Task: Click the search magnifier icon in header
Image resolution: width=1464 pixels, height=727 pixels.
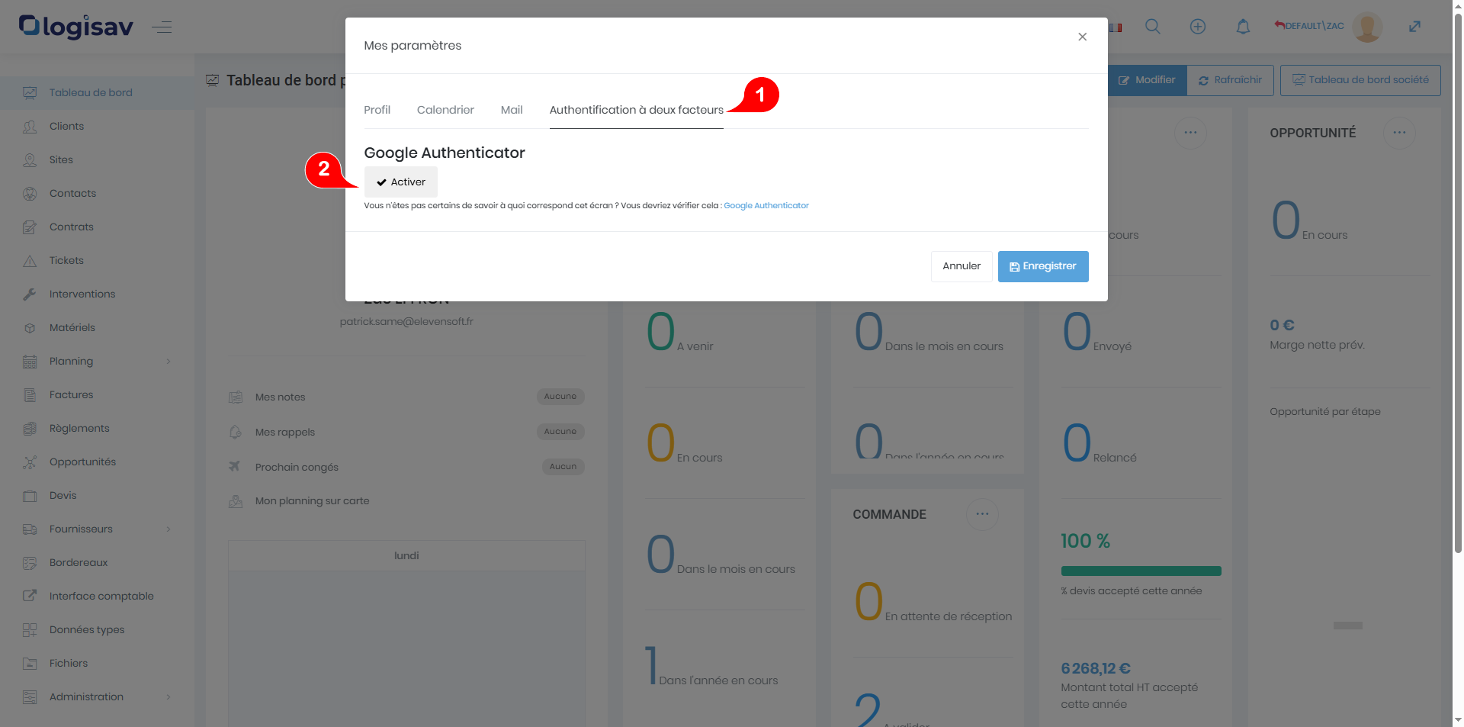Action: 1152,27
